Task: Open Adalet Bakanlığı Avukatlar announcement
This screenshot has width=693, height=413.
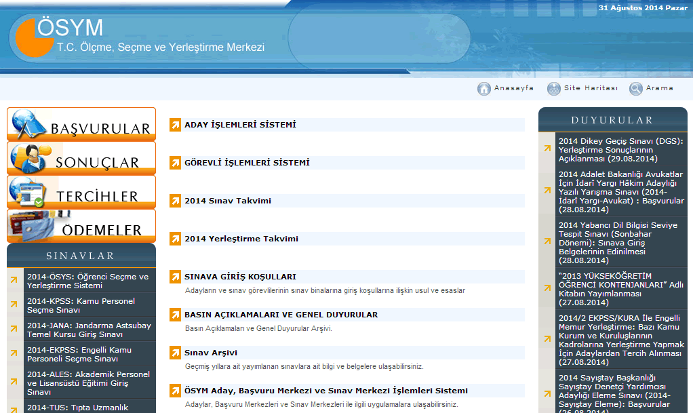Action: [621, 192]
